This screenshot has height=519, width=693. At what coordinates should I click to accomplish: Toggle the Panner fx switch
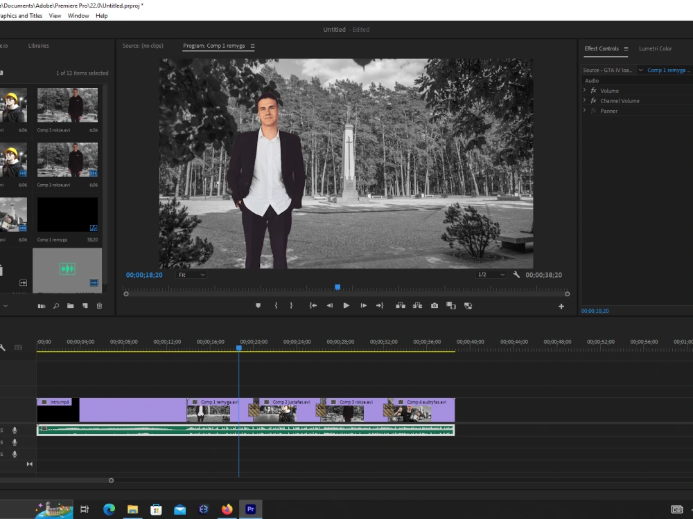594,111
